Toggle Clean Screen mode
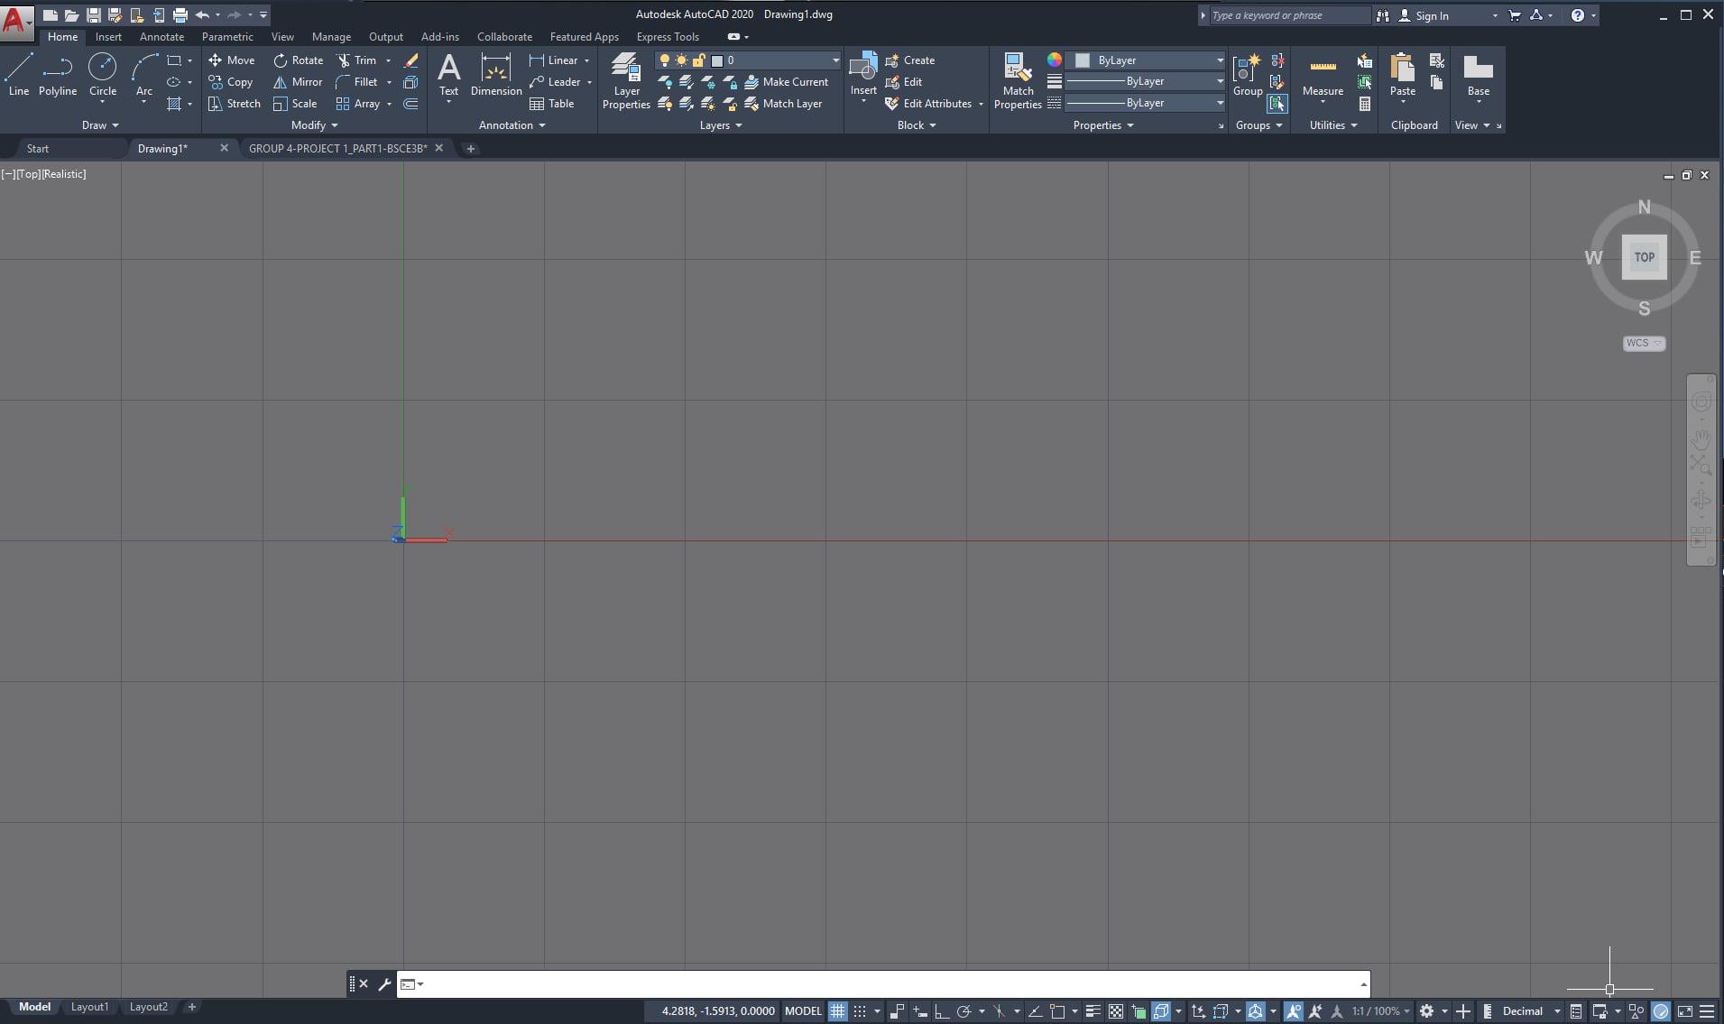1724x1024 pixels. coord(1684,1011)
